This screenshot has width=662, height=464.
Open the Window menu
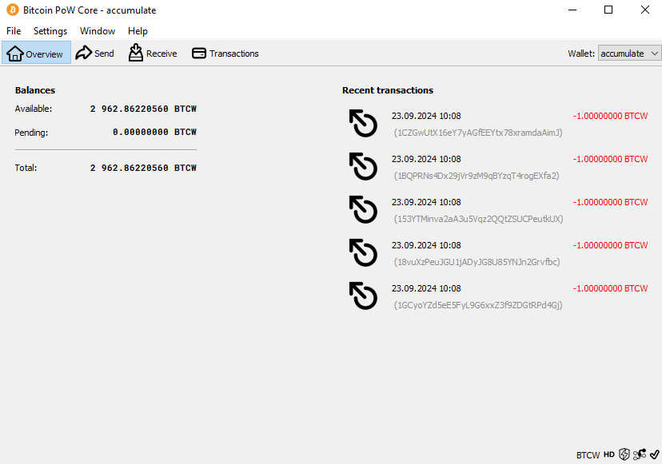(x=98, y=31)
